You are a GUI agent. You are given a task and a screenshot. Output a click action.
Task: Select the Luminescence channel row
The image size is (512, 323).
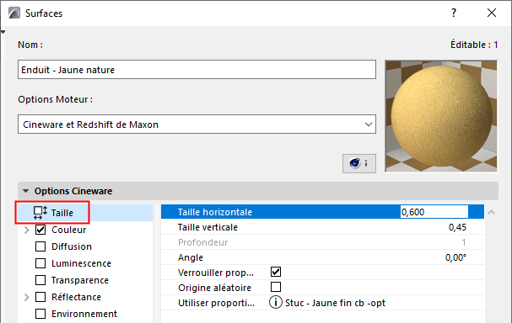click(x=85, y=263)
